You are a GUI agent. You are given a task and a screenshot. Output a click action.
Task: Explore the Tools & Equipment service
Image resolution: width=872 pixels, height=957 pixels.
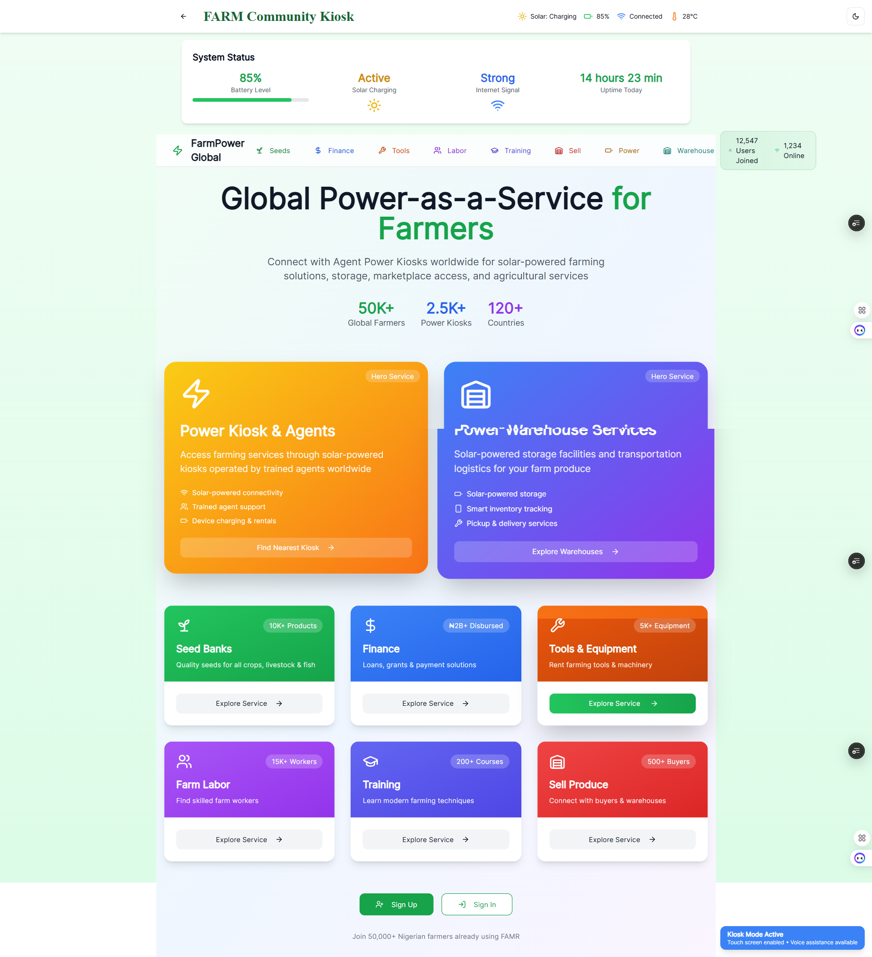(622, 704)
